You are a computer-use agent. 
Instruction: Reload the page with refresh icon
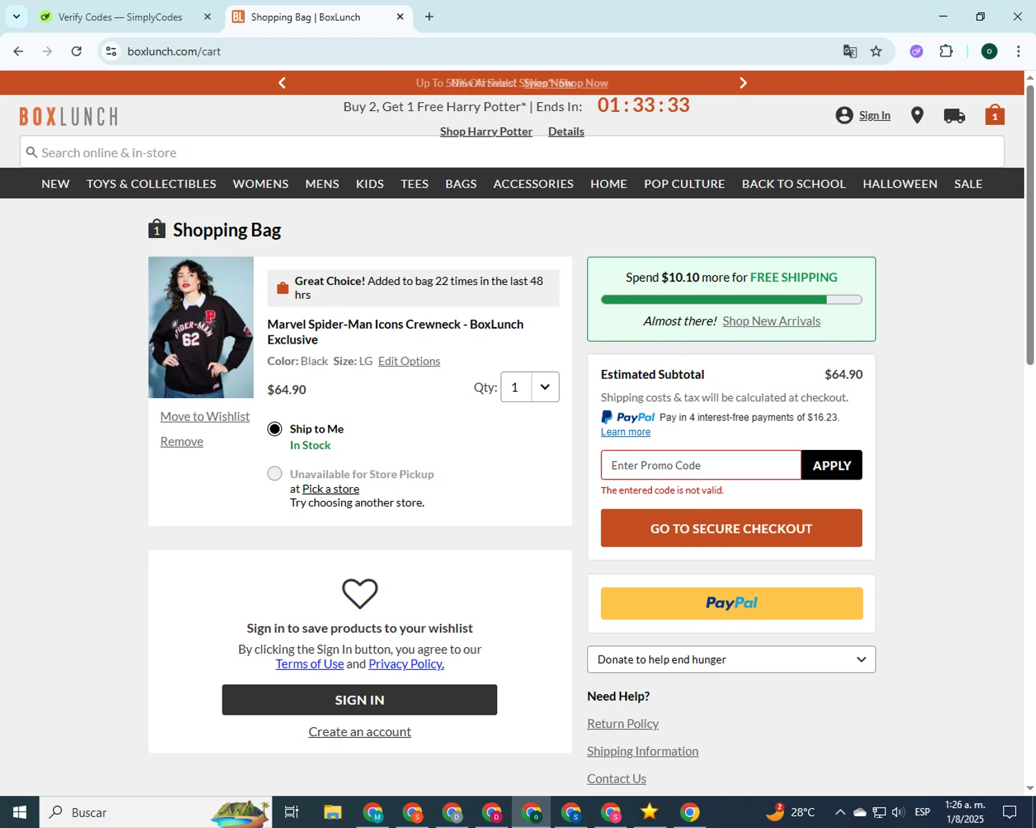point(77,51)
